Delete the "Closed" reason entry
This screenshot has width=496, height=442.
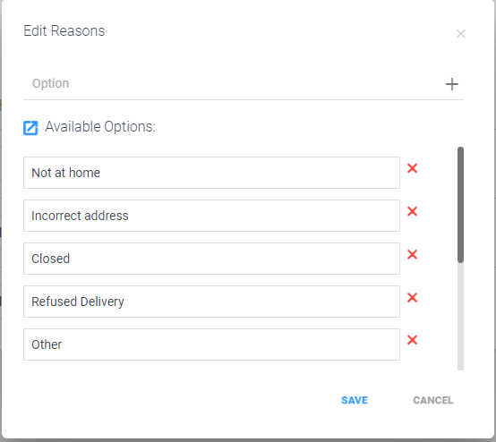click(412, 254)
